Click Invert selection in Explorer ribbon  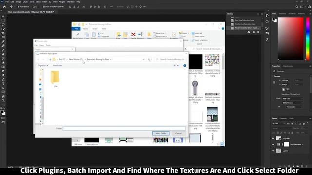tap(199, 40)
